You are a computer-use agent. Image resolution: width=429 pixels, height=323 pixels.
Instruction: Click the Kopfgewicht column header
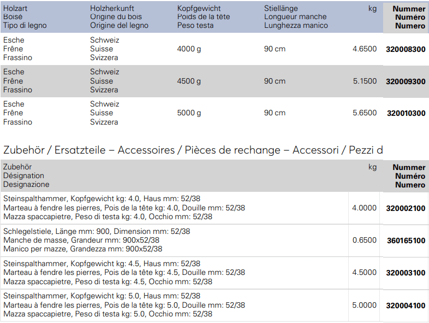(x=203, y=17)
